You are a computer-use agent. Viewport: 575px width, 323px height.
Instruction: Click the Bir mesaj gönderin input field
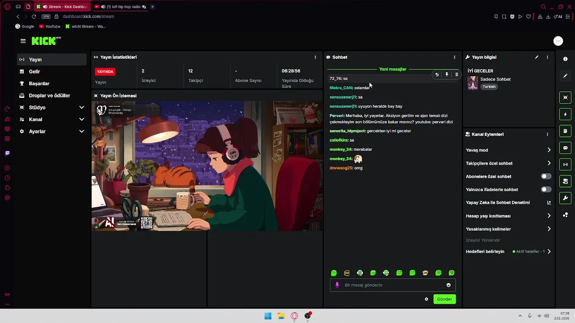tap(393, 285)
